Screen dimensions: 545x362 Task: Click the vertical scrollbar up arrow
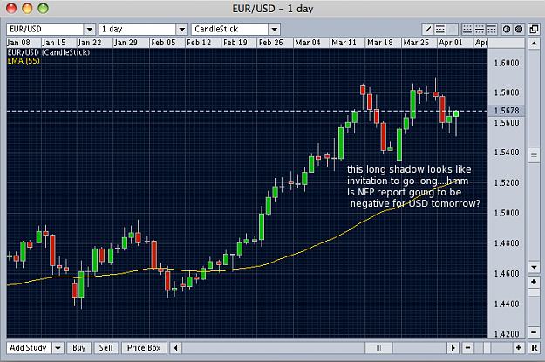click(534, 44)
